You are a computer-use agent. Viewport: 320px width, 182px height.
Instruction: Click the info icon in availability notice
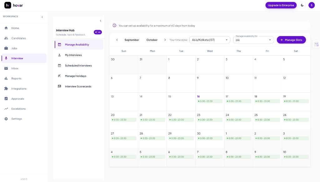(114, 26)
